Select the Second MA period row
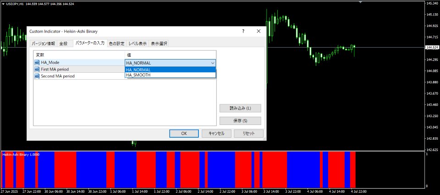 click(79, 76)
